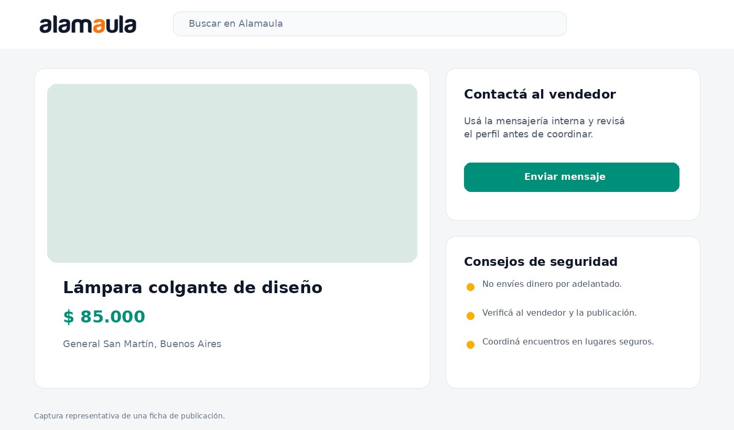Select the tip Verificá al vendedor y la publicación
The image size is (734, 430).
[x=559, y=313]
